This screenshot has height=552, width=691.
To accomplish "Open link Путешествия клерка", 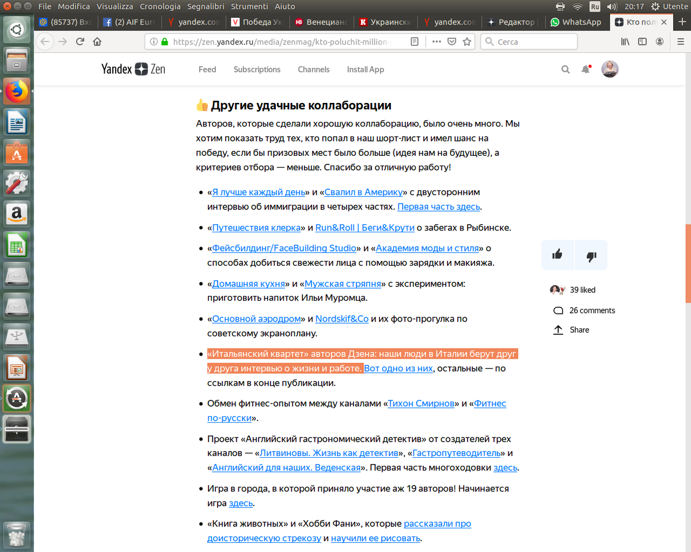I will [256, 227].
